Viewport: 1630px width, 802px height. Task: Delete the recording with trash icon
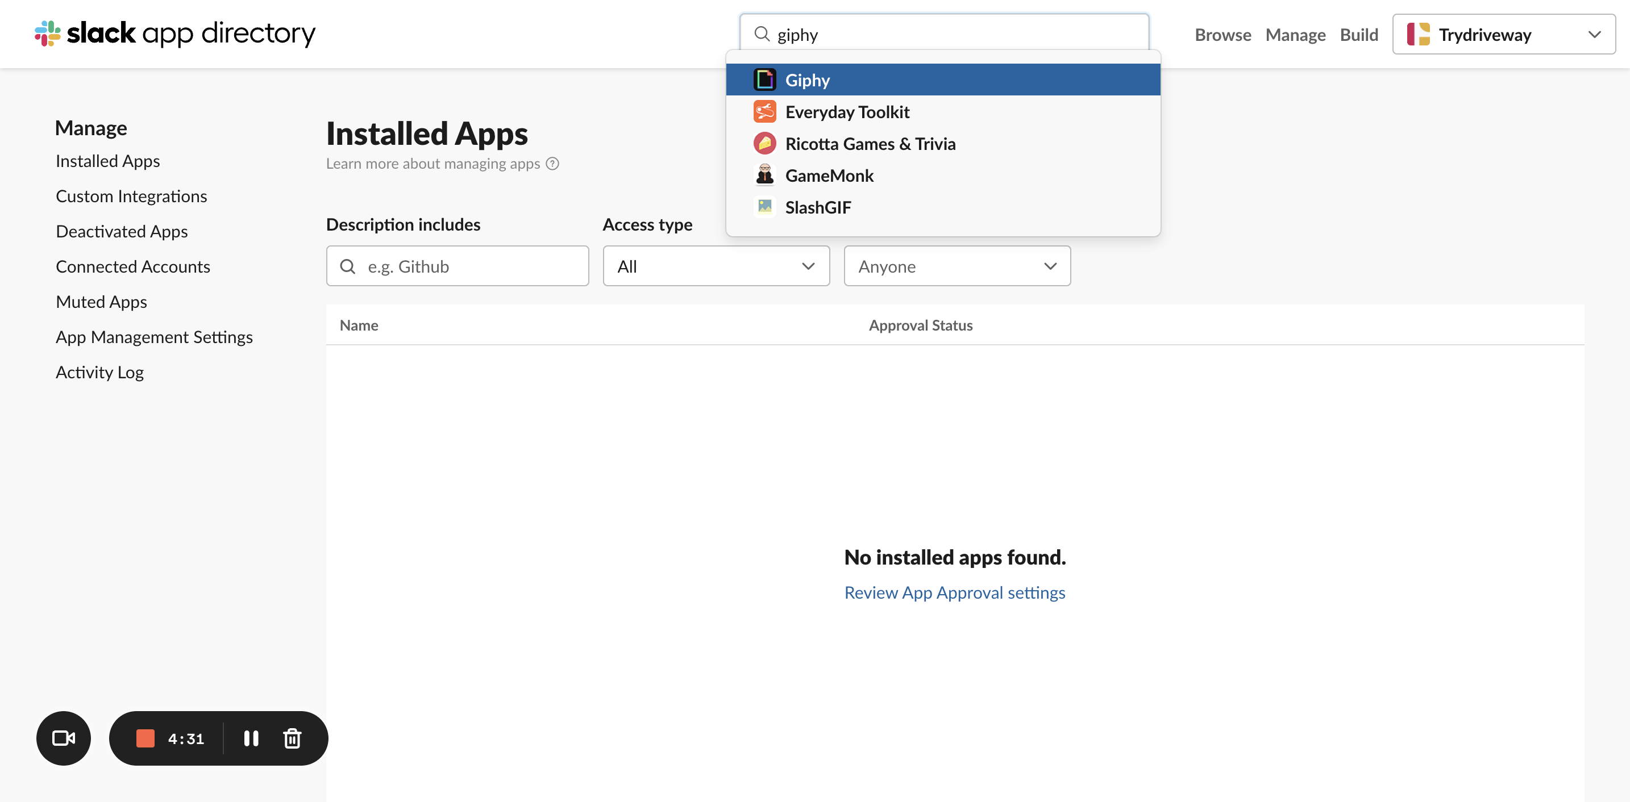[x=292, y=738]
